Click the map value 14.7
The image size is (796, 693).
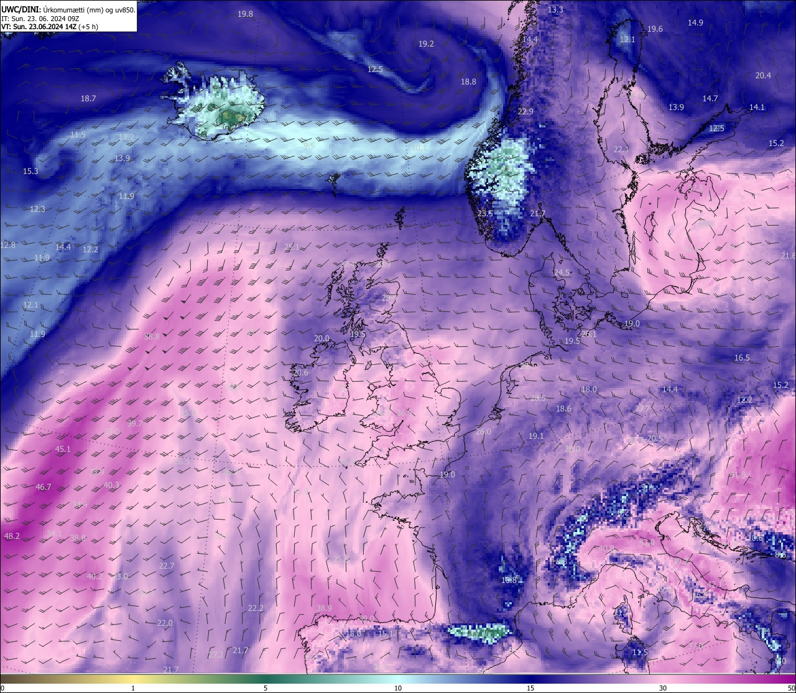click(710, 98)
